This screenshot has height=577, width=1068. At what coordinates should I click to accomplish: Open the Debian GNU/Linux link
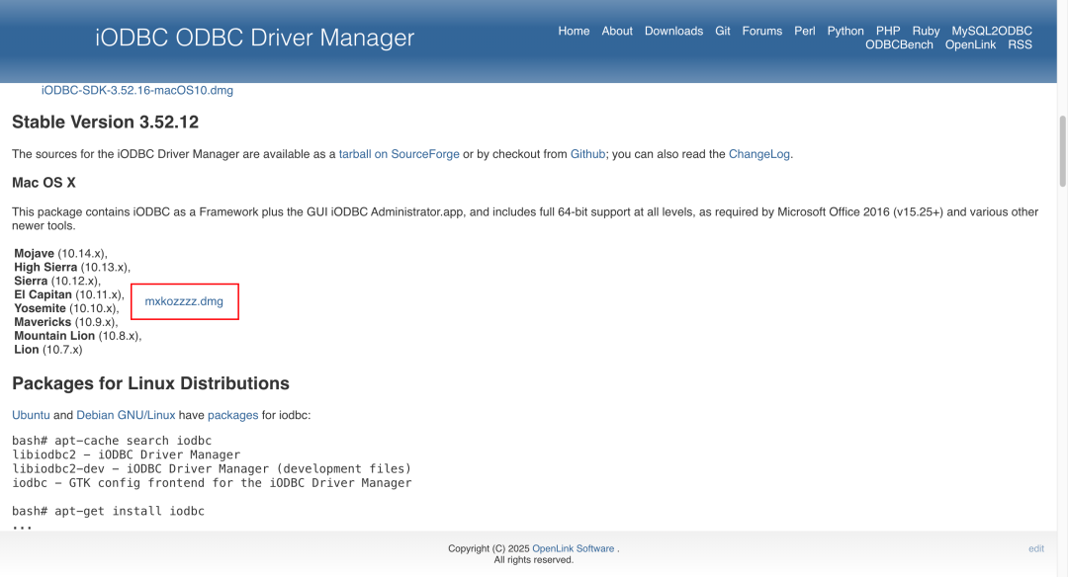pyautogui.click(x=126, y=415)
